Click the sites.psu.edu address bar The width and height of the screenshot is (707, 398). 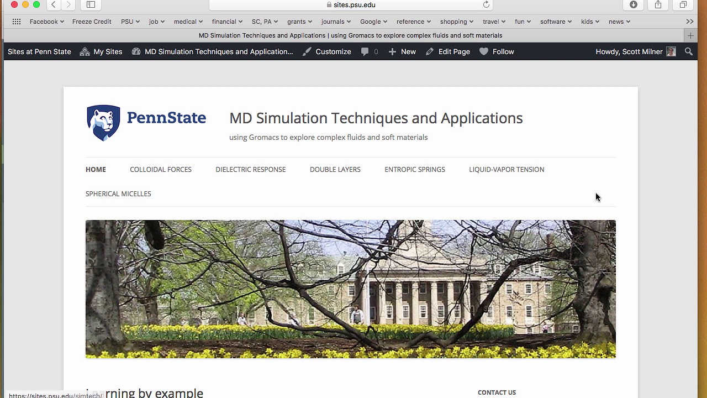tap(351, 5)
